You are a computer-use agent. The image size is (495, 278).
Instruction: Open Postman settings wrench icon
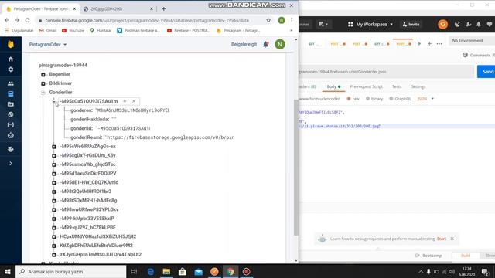pyautogui.click(x=469, y=24)
